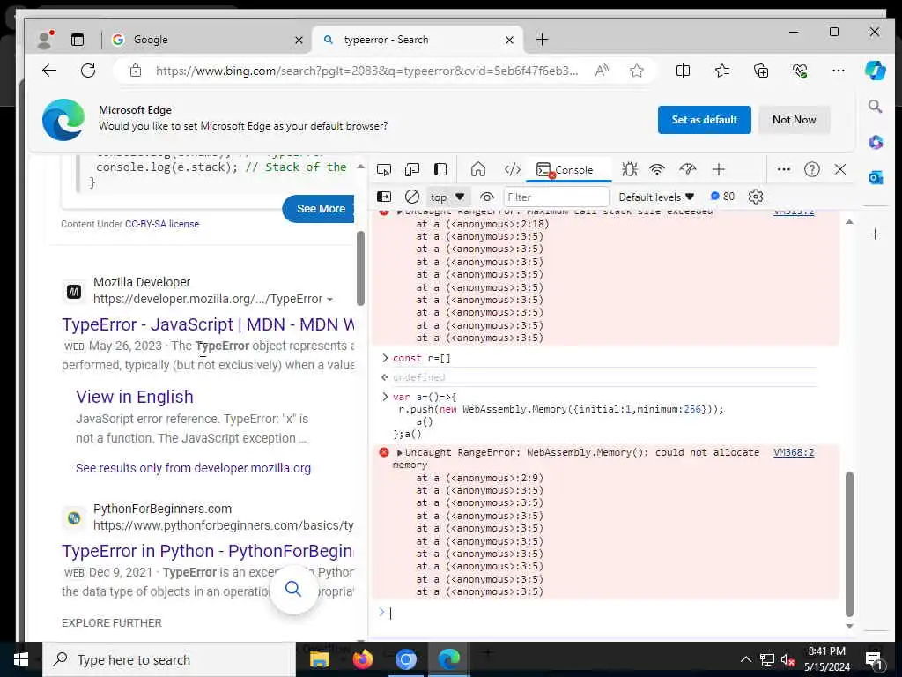Viewport: 902px width, 677px height.
Task: Open DevTools Sources bug tab
Action: click(x=629, y=169)
